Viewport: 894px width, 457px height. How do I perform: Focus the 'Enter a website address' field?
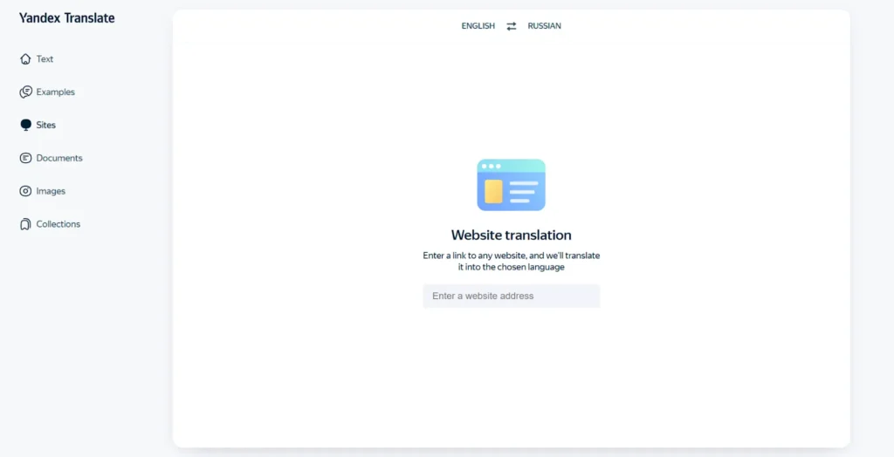click(x=512, y=296)
